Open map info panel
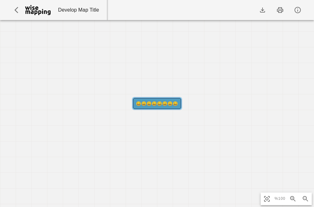 pos(298,10)
